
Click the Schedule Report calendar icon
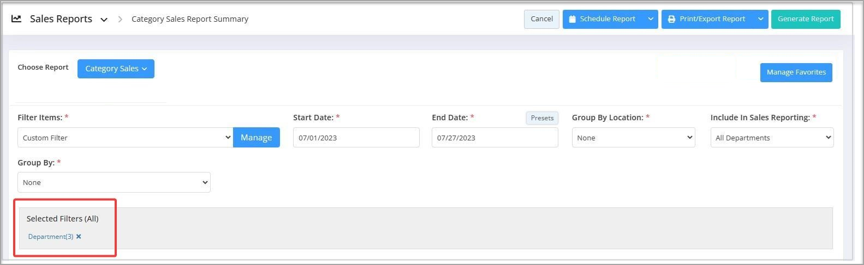point(572,19)
